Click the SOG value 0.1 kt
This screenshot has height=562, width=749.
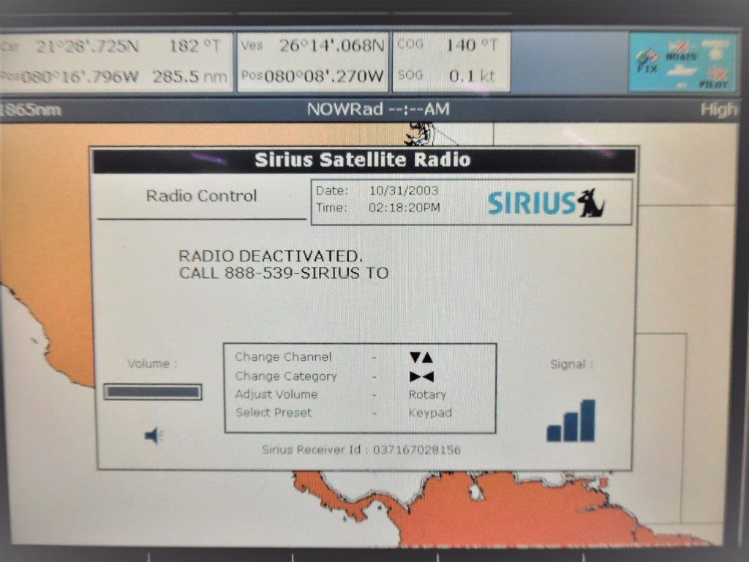[x=472, y=76]
